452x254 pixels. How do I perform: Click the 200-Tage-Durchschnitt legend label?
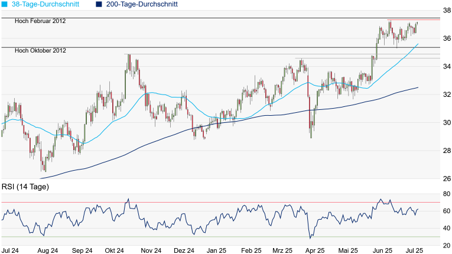tap(142, 4)
